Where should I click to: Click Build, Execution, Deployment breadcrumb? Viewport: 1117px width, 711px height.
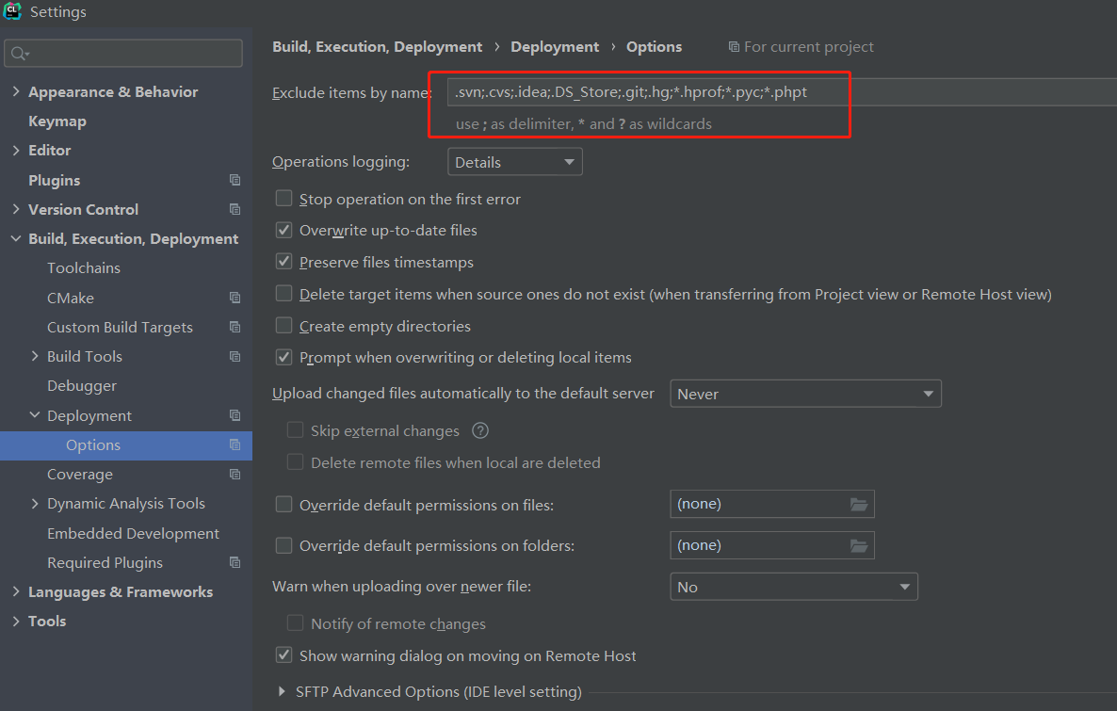377,46
